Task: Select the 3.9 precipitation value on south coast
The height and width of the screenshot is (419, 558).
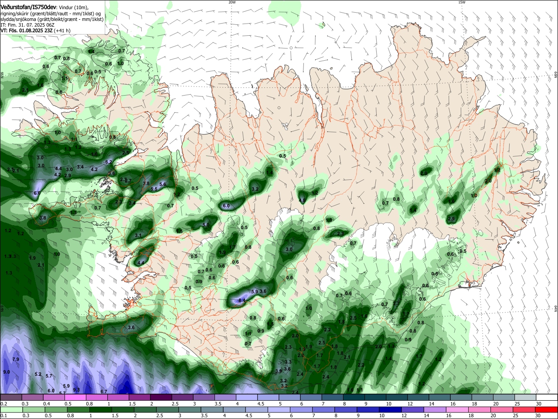Action: click(x=279, y=371)
